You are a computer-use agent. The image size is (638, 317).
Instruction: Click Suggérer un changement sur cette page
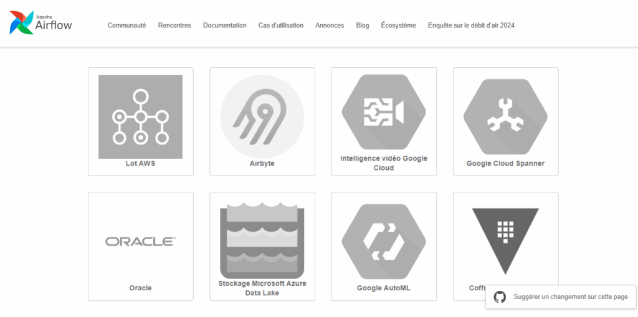coord(570,297)
